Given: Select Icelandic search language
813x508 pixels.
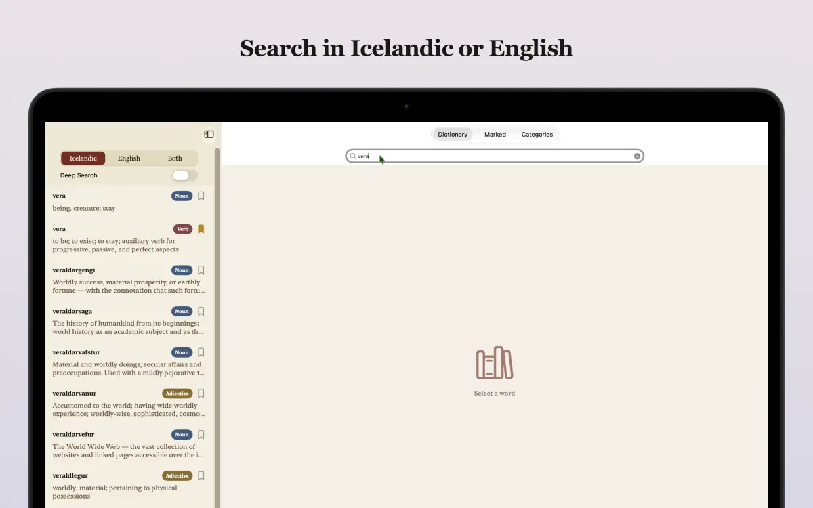Looking at the screenshot, I should point(83,158).
